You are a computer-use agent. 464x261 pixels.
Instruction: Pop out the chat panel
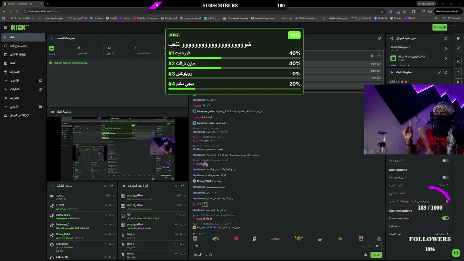(x=380, y=38)
